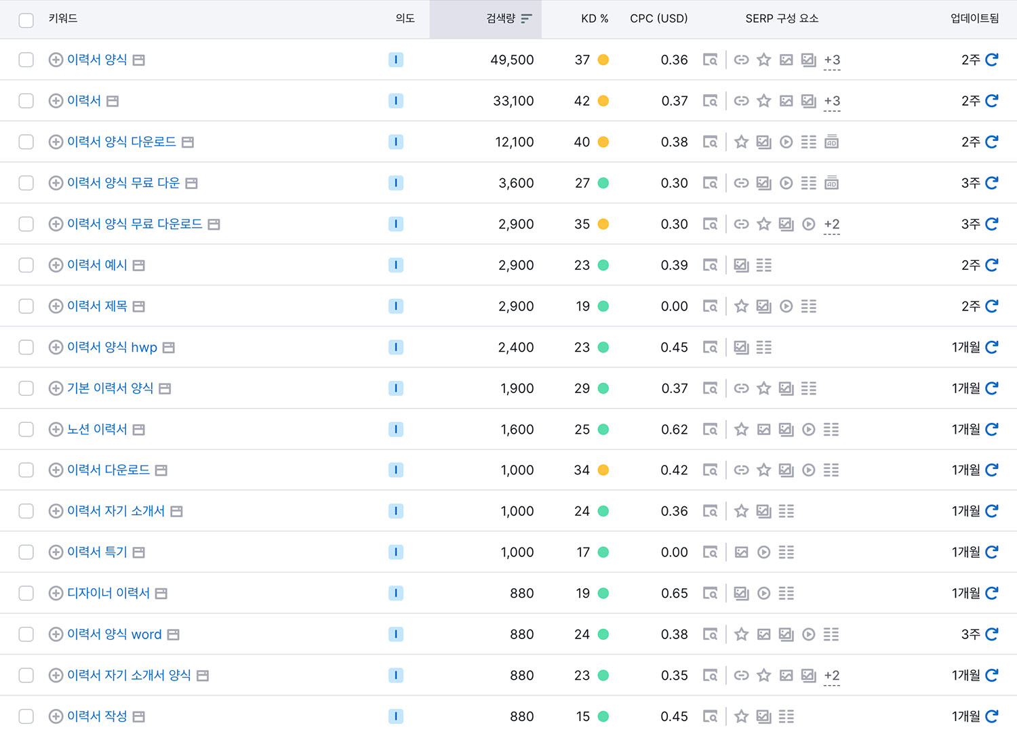Add 이력서 양식 keyword to list
Viewport: 1017px width, 736px height.
[x=56, y=60]
